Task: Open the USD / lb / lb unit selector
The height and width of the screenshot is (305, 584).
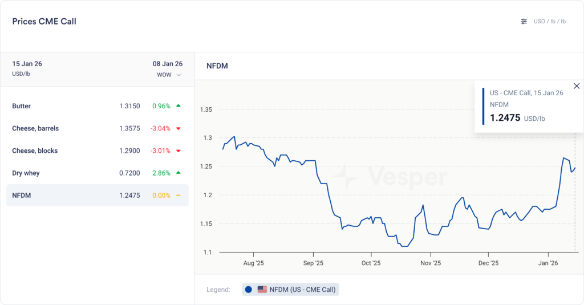Action: coord(549,22)
